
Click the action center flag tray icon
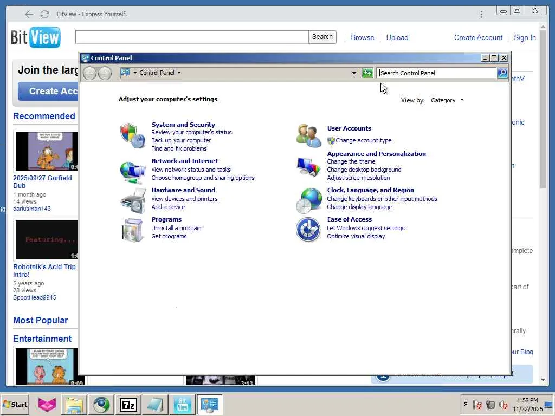(x=477, y=405)
